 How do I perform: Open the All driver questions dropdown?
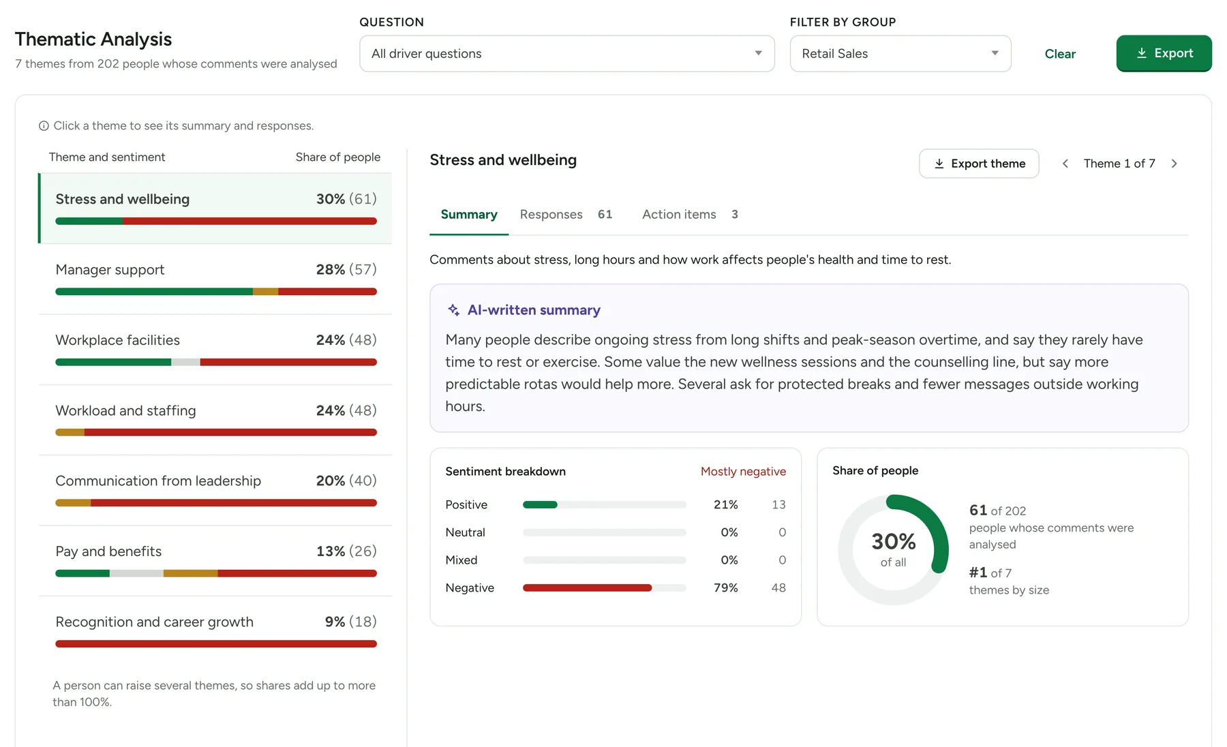click(x=566, y=54)
